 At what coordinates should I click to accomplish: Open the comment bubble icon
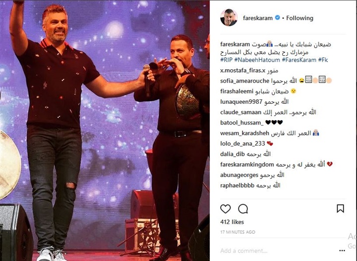click(x=243, y=209)
